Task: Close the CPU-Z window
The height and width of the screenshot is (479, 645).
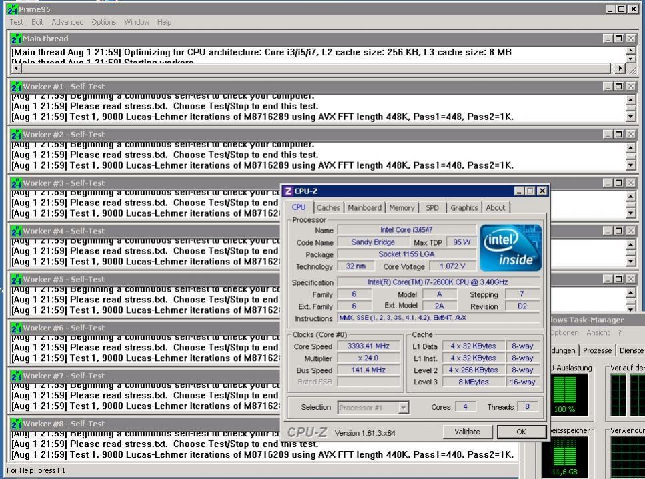Action: tap(542, 191)
